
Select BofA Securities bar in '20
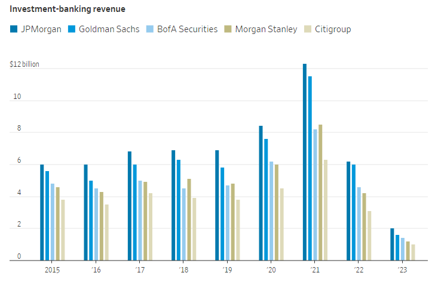coord(271,211)
